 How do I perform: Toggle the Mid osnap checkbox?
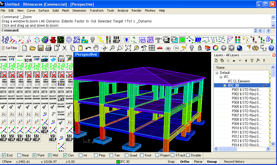pos(50,155)
